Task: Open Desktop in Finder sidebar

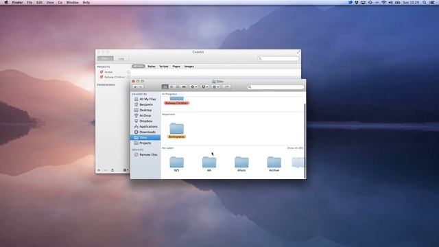Action: [x=145, y=110]
